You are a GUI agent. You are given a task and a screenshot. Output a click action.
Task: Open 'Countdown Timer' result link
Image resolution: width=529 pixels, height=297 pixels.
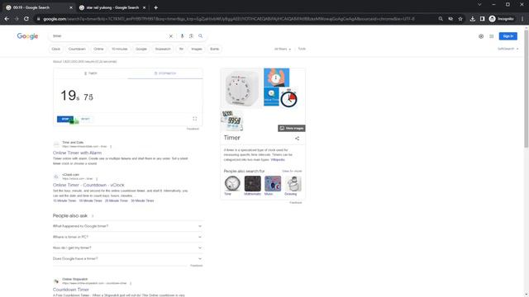71,290
